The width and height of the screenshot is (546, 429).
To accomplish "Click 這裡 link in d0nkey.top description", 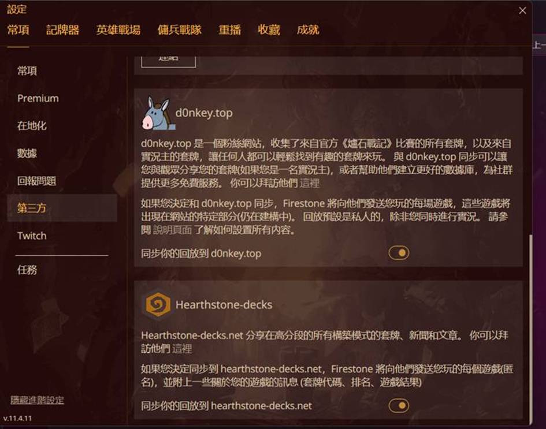I will (x=309, y=184).
